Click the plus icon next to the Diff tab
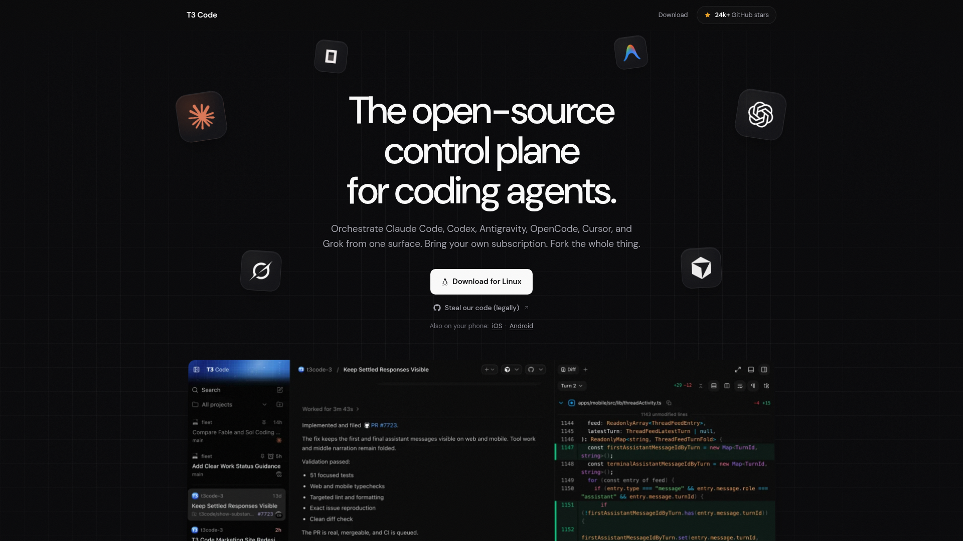Screen dimensions: 963x541 [x=585, y=370]
